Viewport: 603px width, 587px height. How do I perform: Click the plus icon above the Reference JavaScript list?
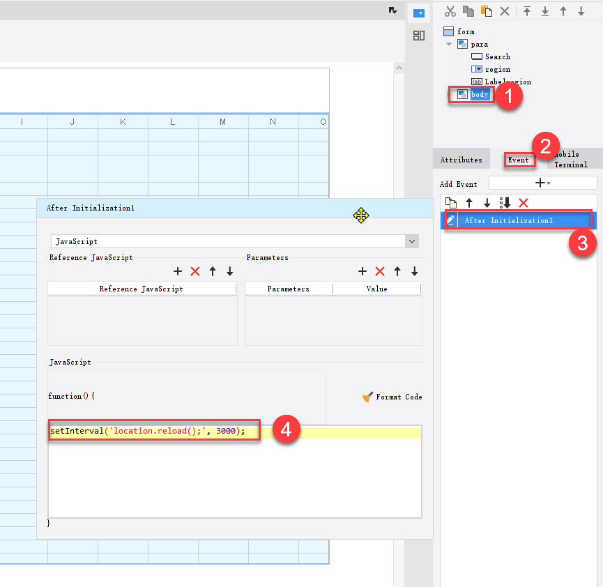[x=177, y=271]
